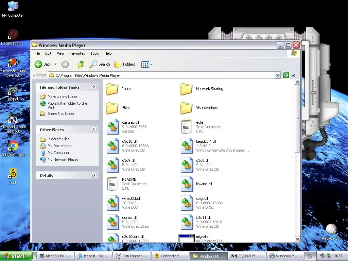Viewport: 348px width, 261px height.
Task: Go to Program Files in Other Places
Action: [x=58, y=139]
